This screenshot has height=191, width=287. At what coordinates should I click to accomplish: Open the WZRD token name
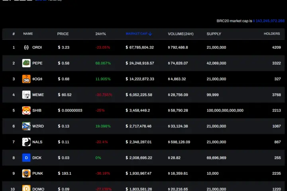click(38, 126)
